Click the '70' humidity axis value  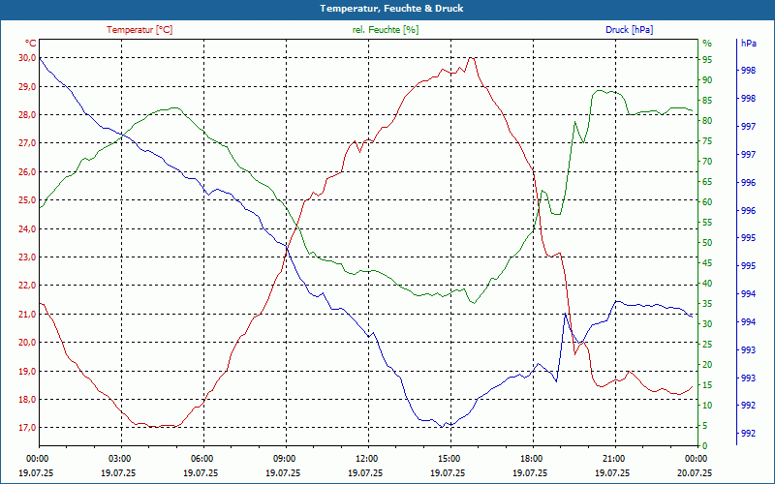click(x=707, y=162)
